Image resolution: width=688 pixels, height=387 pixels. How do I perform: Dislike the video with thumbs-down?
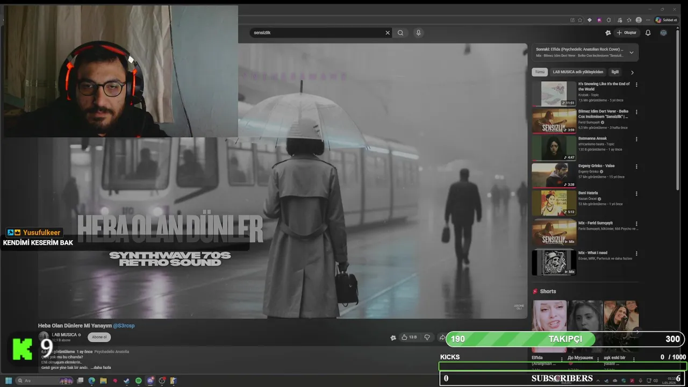tap(427, 338)
